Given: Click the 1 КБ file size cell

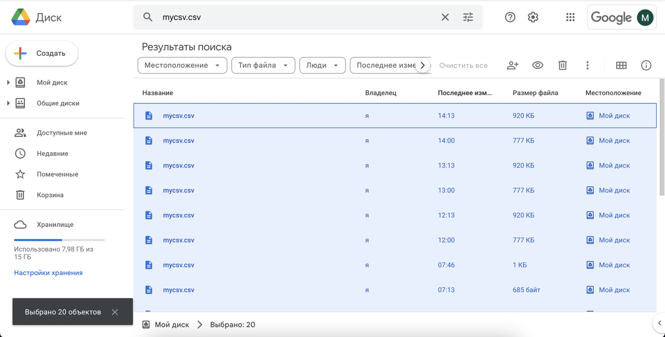Looking at the screenshot, I should tap(519, 265).
